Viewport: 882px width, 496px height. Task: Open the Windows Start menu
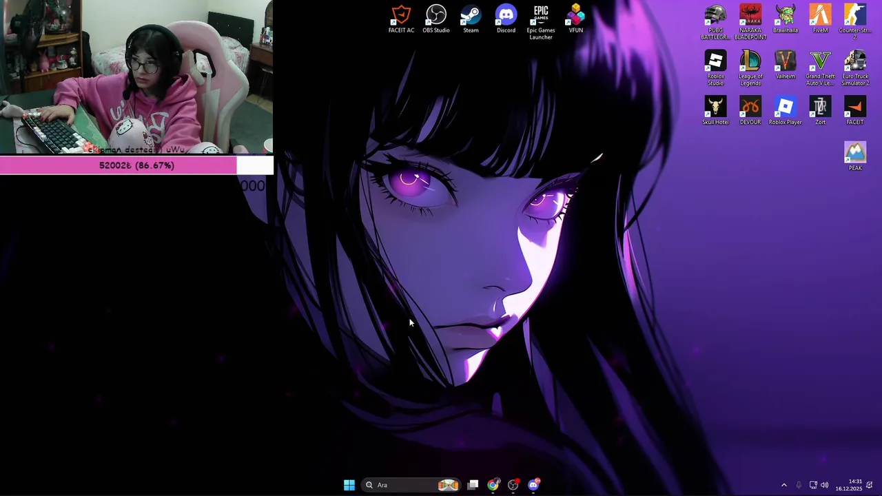tap(349, 485)
